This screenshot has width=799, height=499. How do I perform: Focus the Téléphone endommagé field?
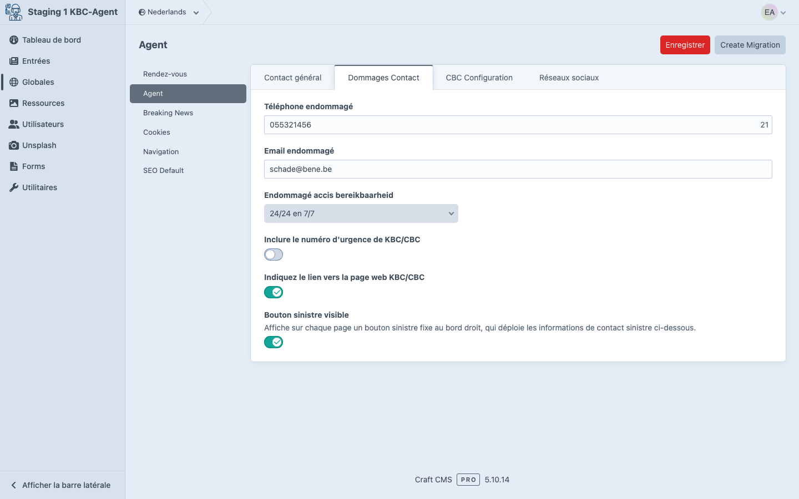pos(518,125)
